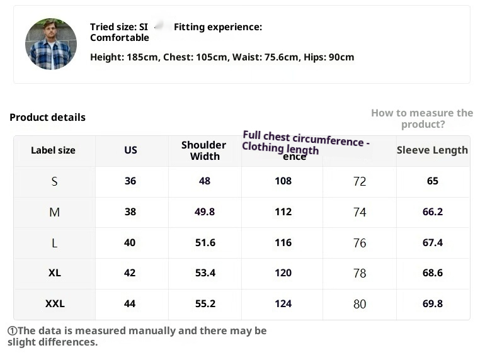The width and height of the screenshot is (485, 360).
Task: Select the size XXL row label
Action: (x=55, y=304)
